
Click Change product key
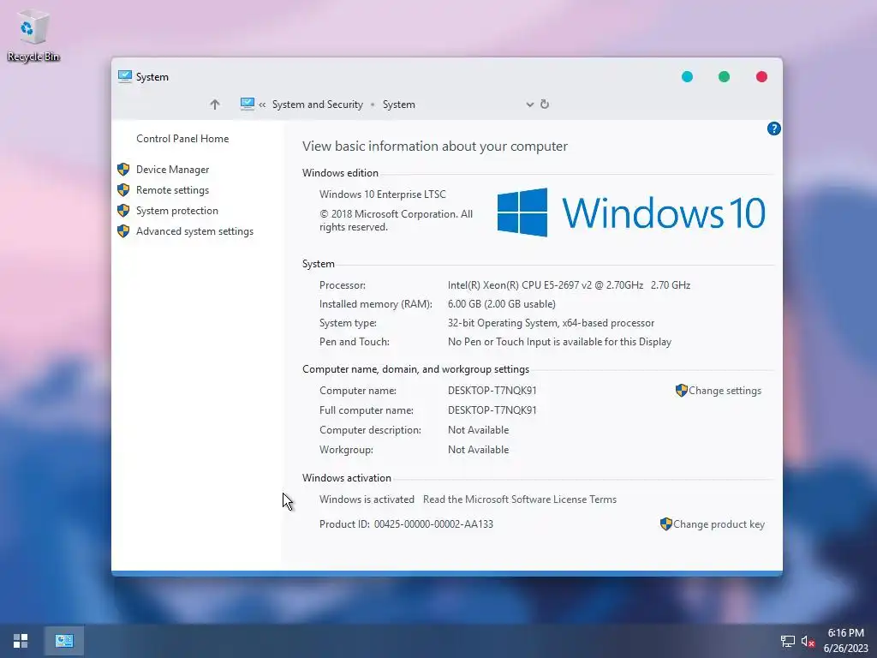[x=719, y=524]
